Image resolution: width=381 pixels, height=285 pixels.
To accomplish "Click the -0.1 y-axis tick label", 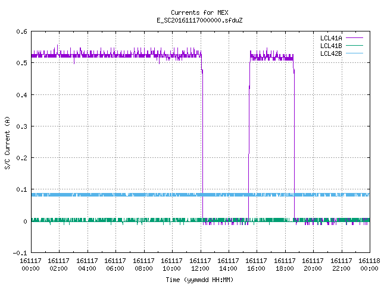I will [20, 253].
